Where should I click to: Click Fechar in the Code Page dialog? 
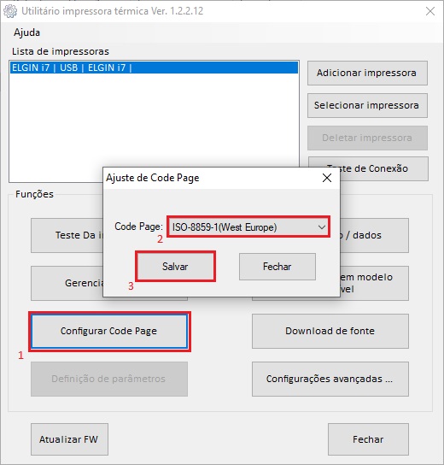[277, 267]
